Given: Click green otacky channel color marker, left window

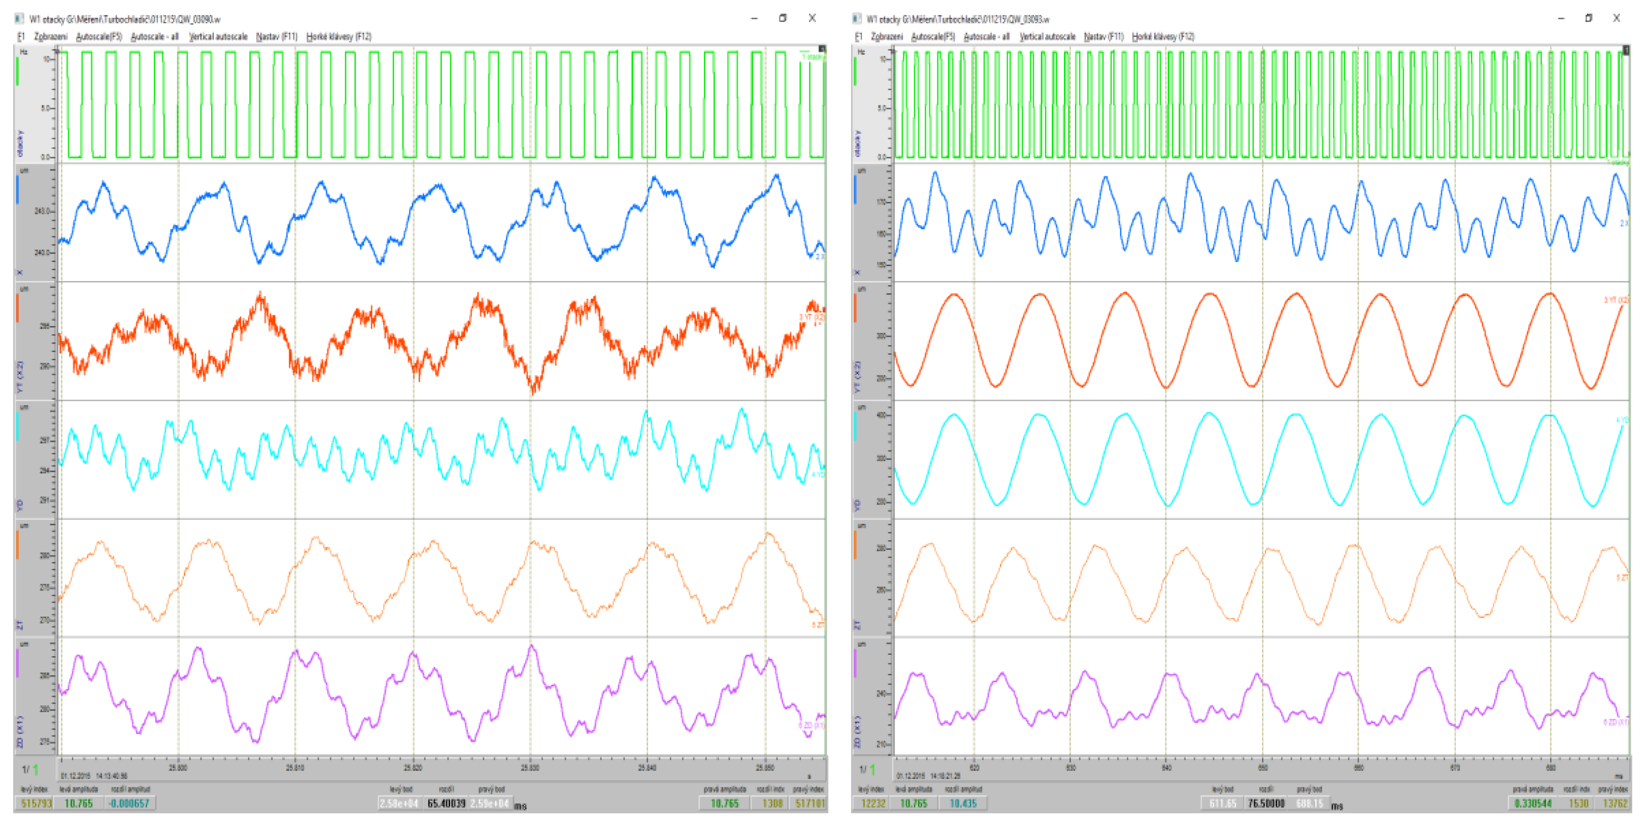Looking at the screenshot, I should [18, 71].
